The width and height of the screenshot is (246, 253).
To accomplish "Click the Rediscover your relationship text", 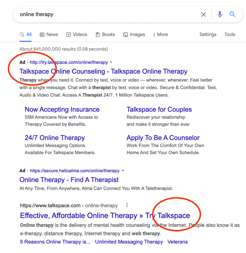I will coord(156,117).
